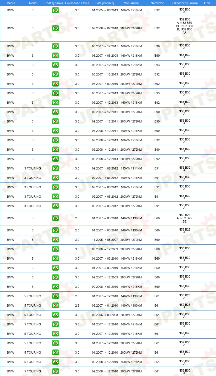This screenshot has height=376, width=216.
Task: Select the fuel icon for 5 TOURING 2.5 N53 B25
Action: [x=55, y=296]
